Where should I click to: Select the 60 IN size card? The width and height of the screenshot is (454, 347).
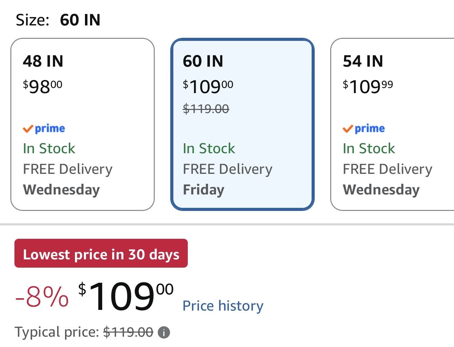[x=242, y=124]
